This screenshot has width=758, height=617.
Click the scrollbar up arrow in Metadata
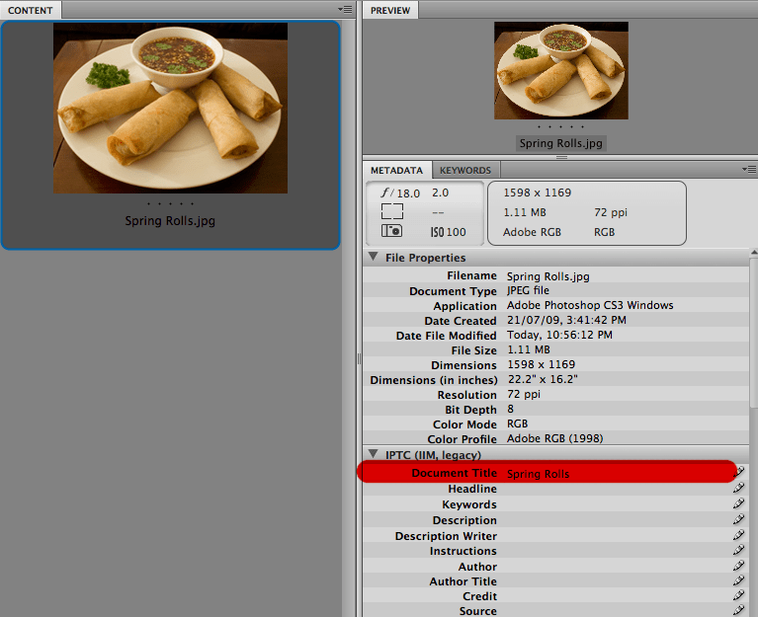pyautogui.click(x=754, y=253)
